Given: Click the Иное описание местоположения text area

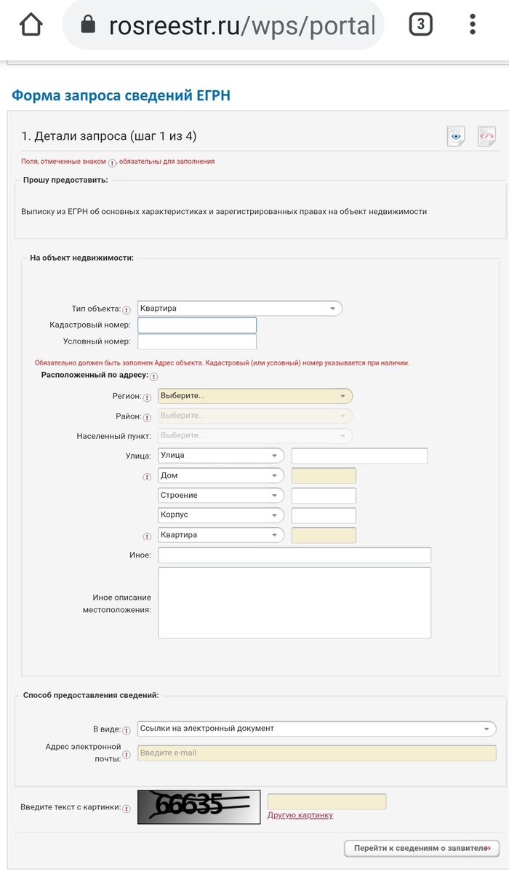Looking at the screenshot, I should [x=294, y=603].
